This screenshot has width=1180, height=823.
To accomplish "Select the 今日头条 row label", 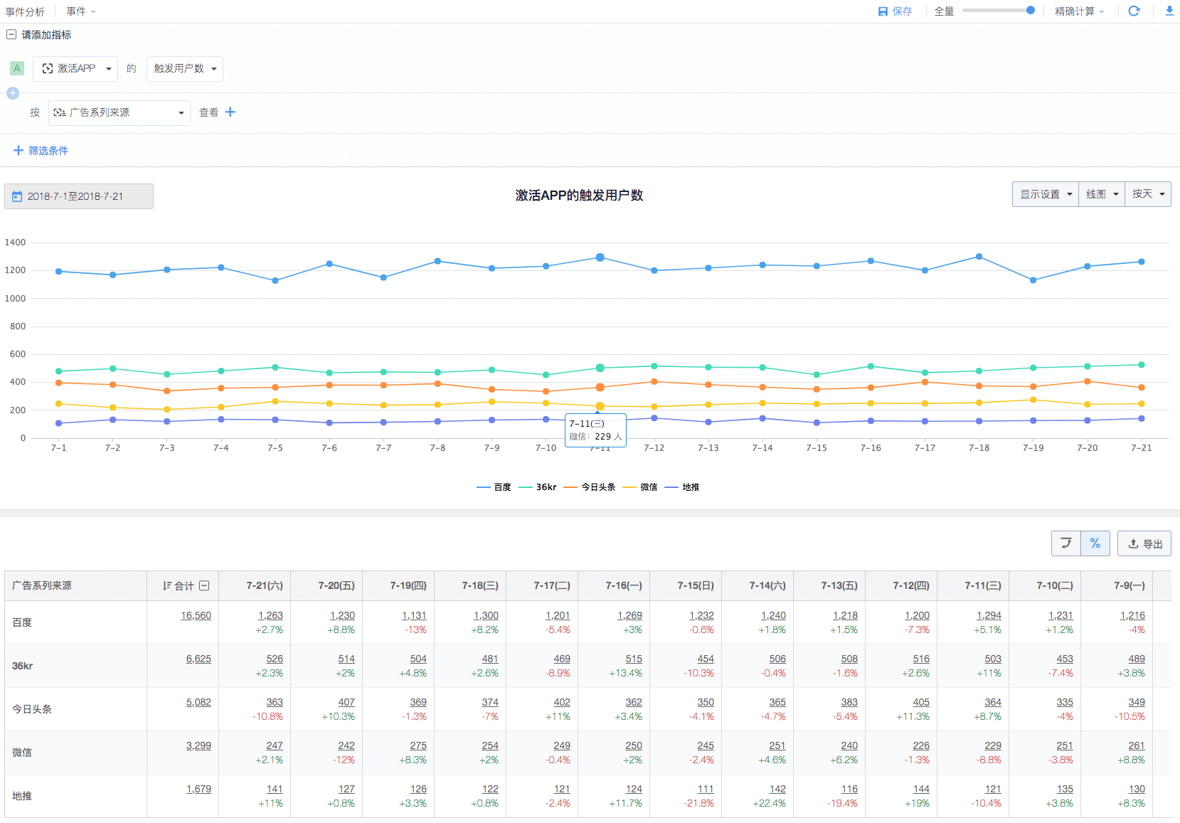I will pos(32,709).
